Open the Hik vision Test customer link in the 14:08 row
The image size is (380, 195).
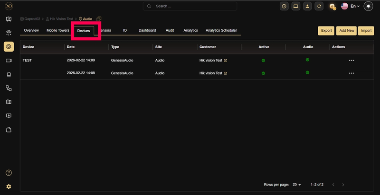(211, 73)
